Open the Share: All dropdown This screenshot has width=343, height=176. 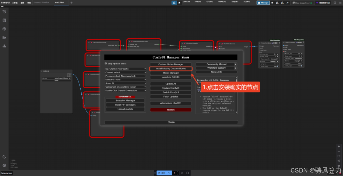click(125, 83)
